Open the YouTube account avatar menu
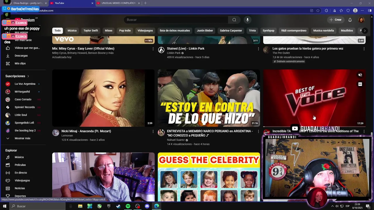 361,20
